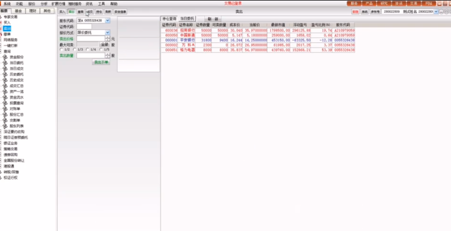Click the 卖出价格 price stepper arrows
The height and width of the screenshot is (231, 451).
click(108, 38)
